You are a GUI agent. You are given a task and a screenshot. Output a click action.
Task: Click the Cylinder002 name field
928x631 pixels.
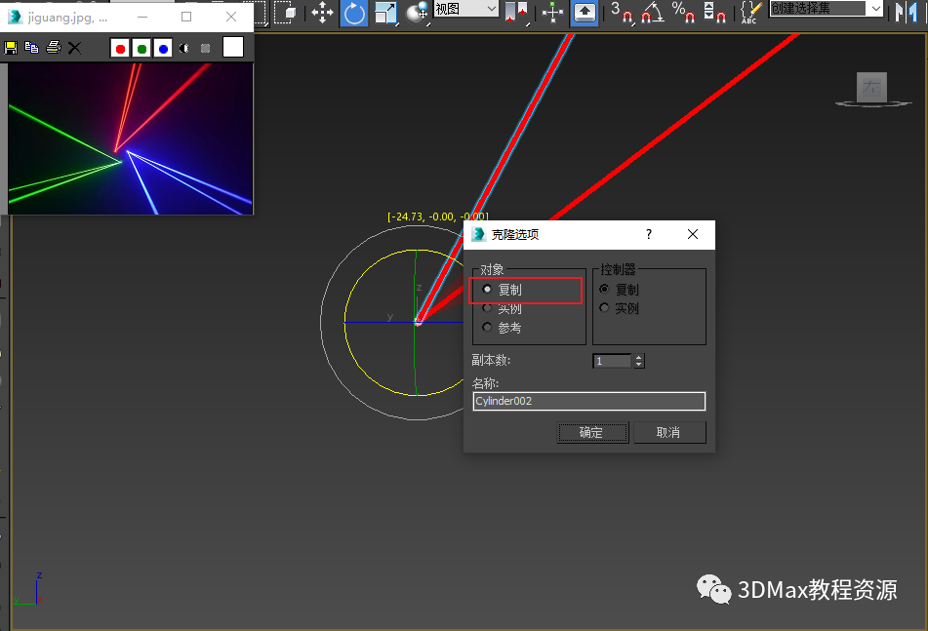point(588,401)
